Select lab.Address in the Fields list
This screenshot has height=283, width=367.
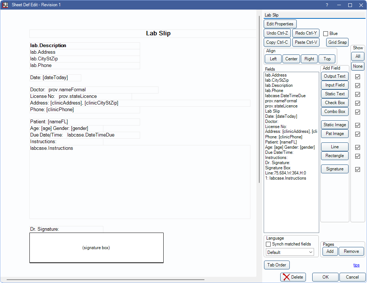coord(276,75)
